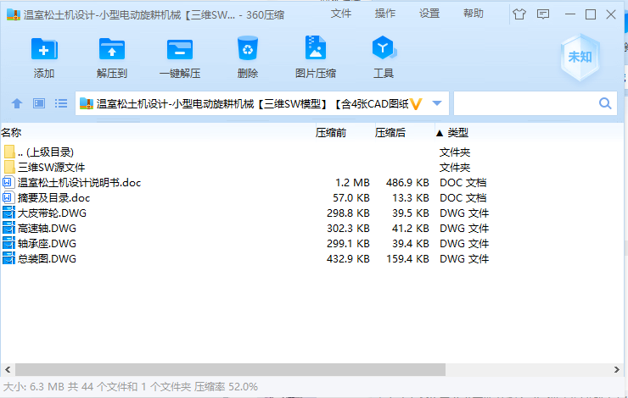This screenshot has height=398, width=628.
Task: Open the 帮助 menu
Action: click(474, 14)
